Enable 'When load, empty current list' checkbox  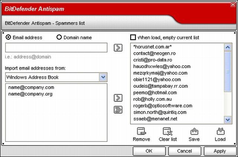click(x=133, y=37)
